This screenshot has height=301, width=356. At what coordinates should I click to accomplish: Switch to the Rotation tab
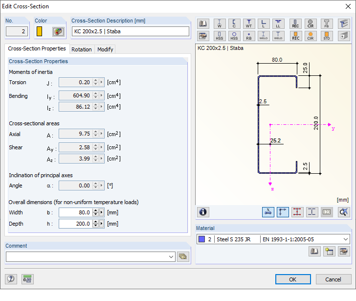(x=82, y=49)
